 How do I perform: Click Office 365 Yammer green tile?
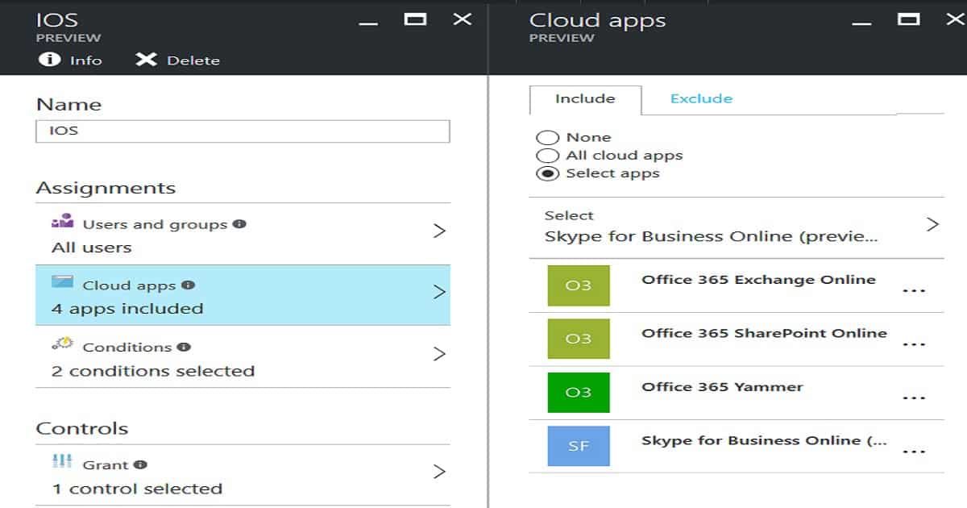[579, 392]
